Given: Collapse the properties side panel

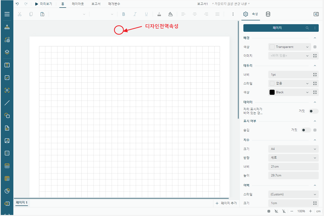Looking at the screenshot, I should coord(316,14).
